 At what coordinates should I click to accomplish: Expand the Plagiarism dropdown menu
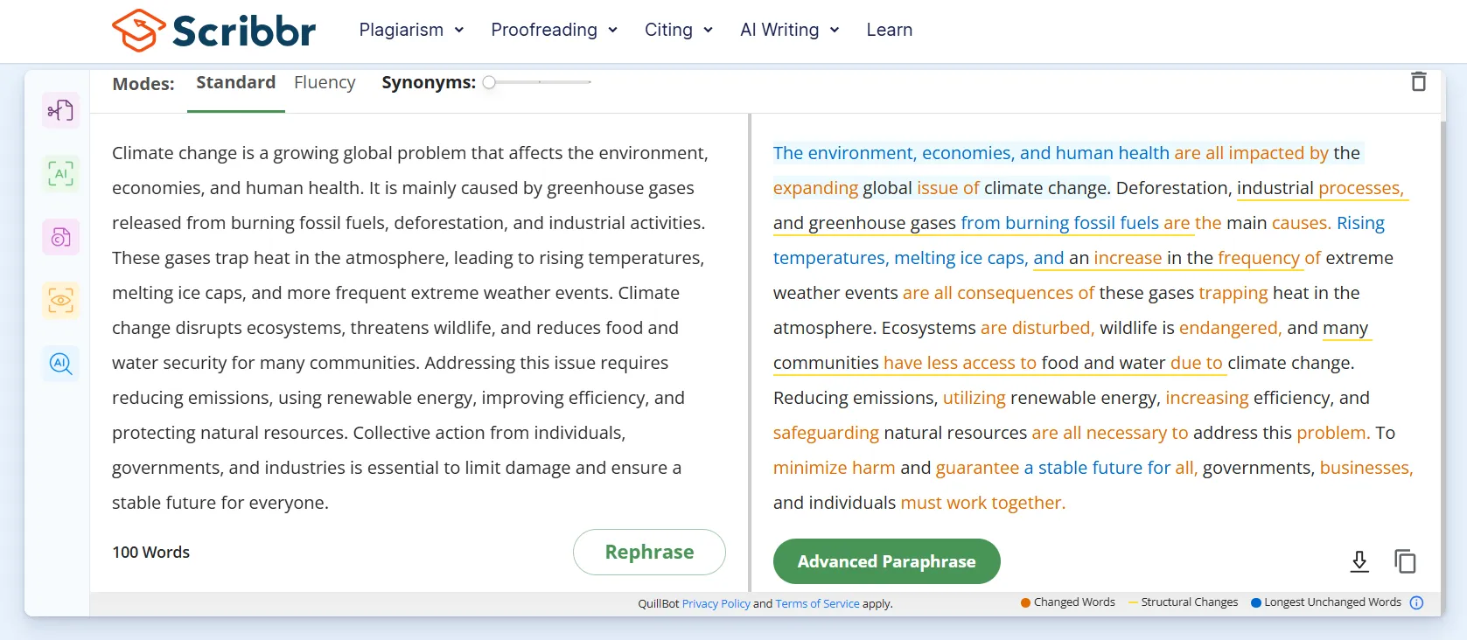(x=411, y=30)
